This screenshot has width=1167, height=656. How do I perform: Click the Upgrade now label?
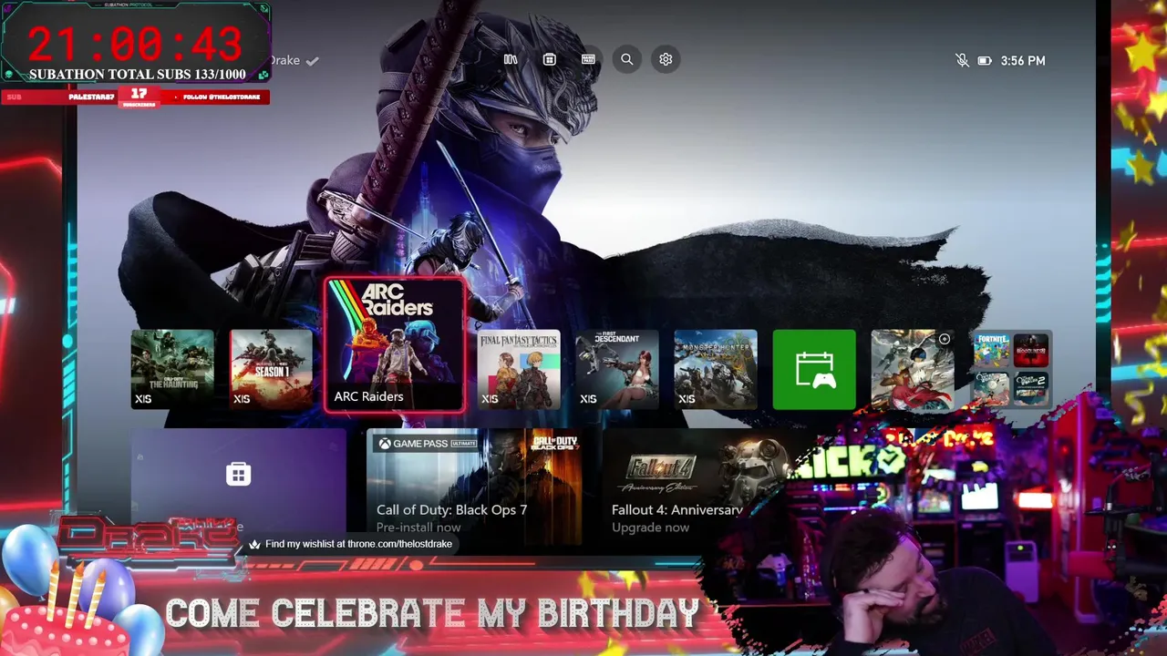(650, 528)
